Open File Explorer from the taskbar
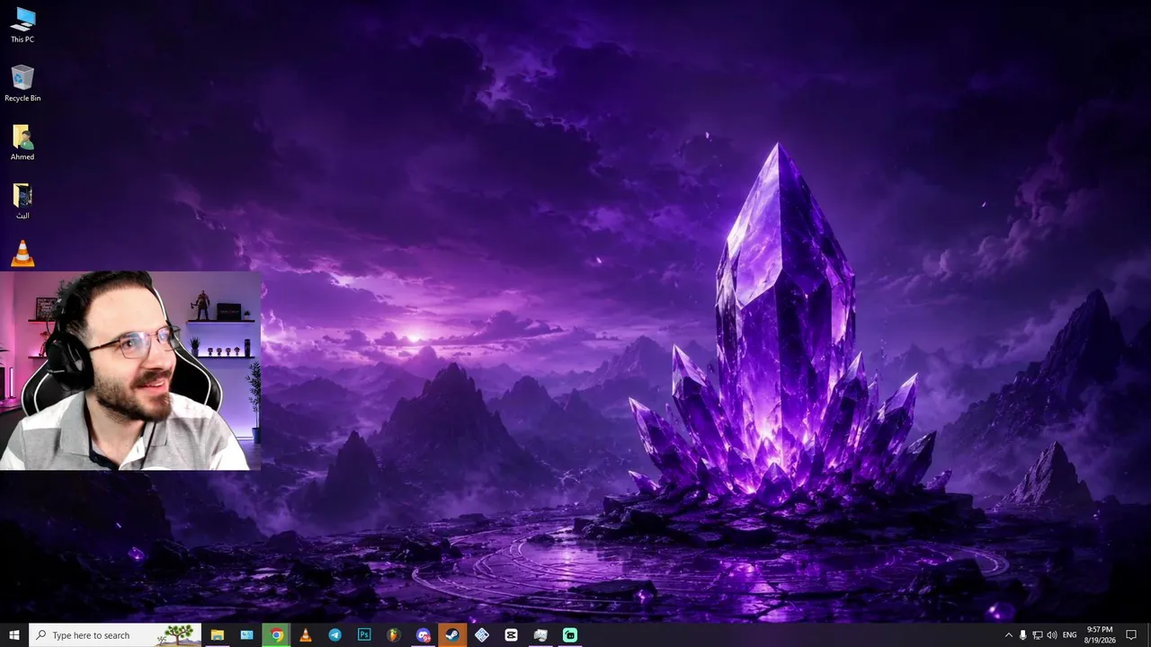 217,635
